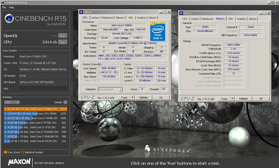Click OK in left CPU-Z window

pyautogui.click(x=161, y=98)
